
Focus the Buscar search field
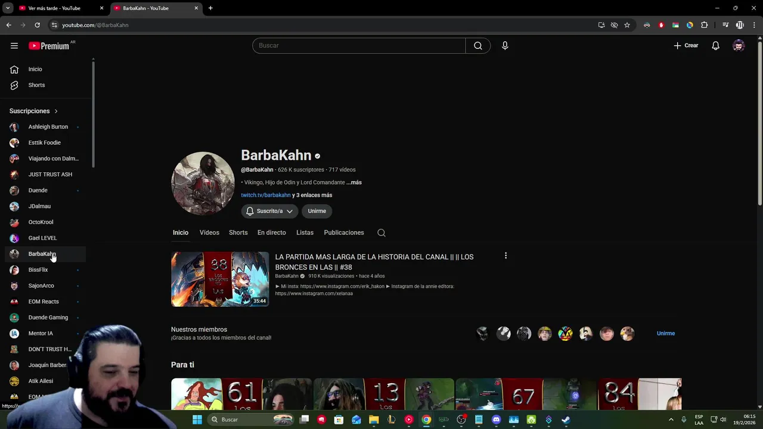(359, 46)
